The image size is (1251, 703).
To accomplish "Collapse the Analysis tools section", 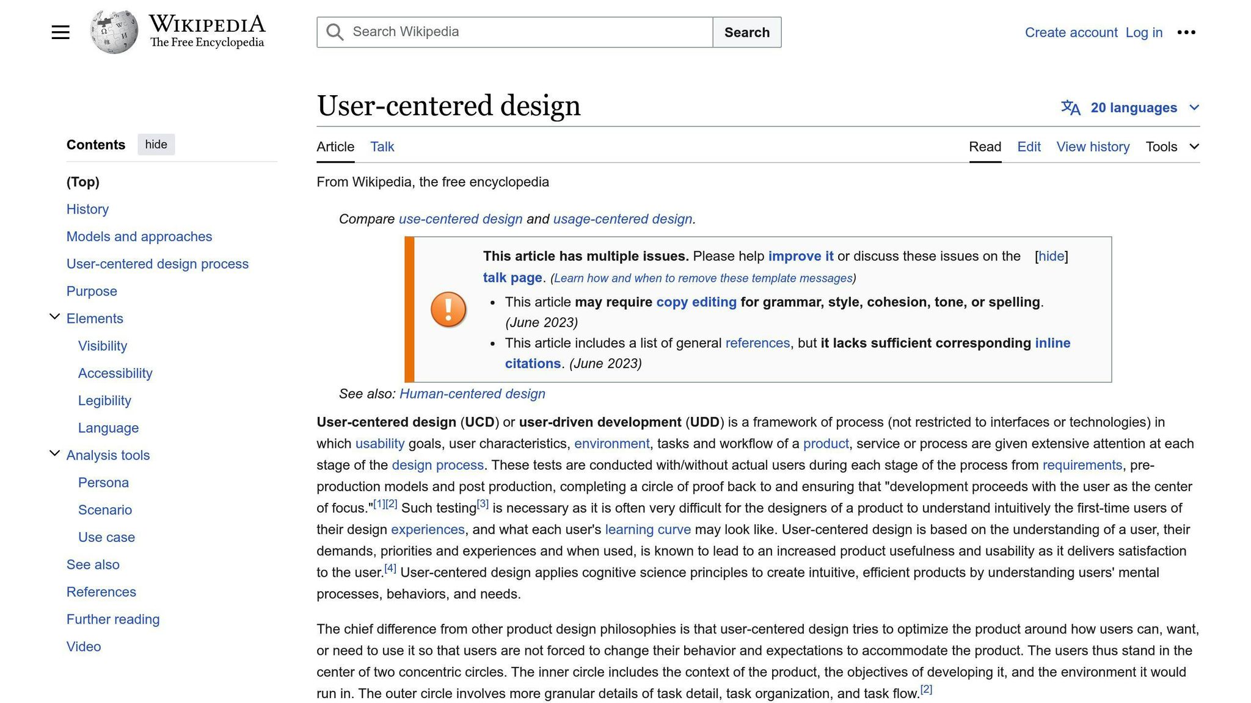I will point(54,453).
